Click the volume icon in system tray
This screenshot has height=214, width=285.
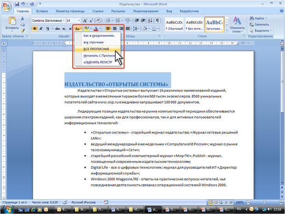pos(270,209)
